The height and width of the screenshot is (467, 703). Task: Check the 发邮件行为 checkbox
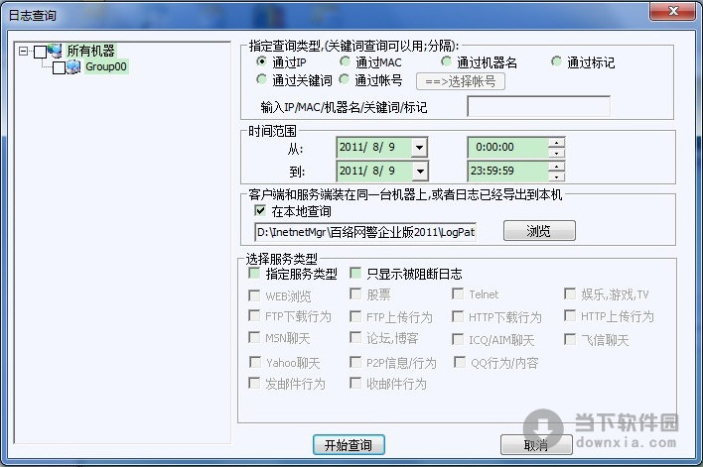[x=254, y=383]
